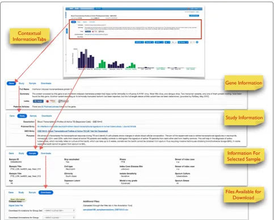
Task: Click the 'Advanced' grade value in Sample panel
Action: point(125,184)
